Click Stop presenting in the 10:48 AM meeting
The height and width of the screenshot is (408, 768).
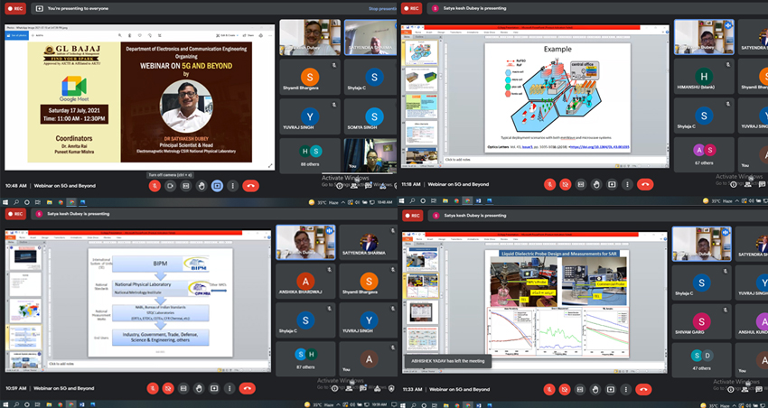pyautogui.click(x=382, y=8)
